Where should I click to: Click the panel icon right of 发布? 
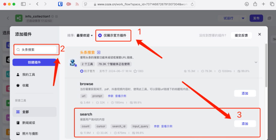(x=269, y=18)
